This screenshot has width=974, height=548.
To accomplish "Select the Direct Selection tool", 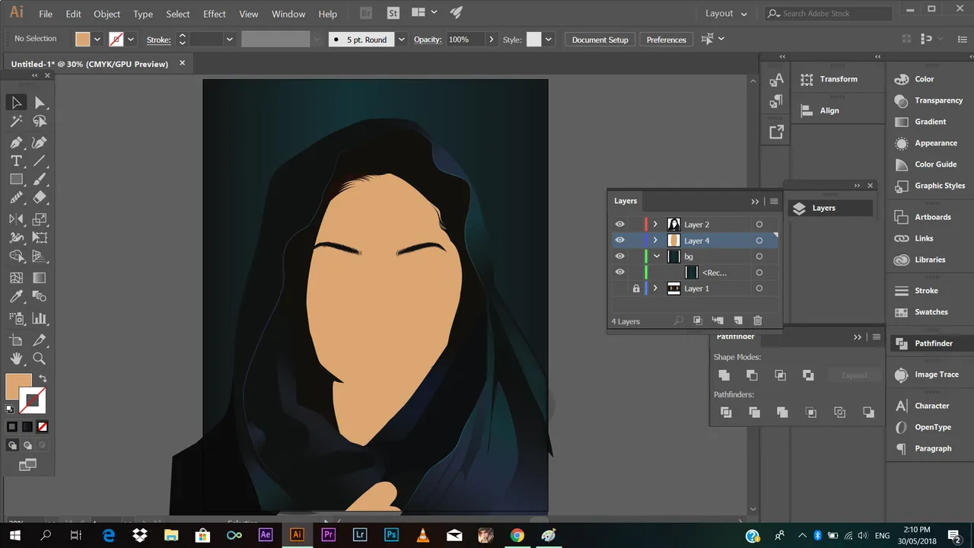I will click(40, 103).
